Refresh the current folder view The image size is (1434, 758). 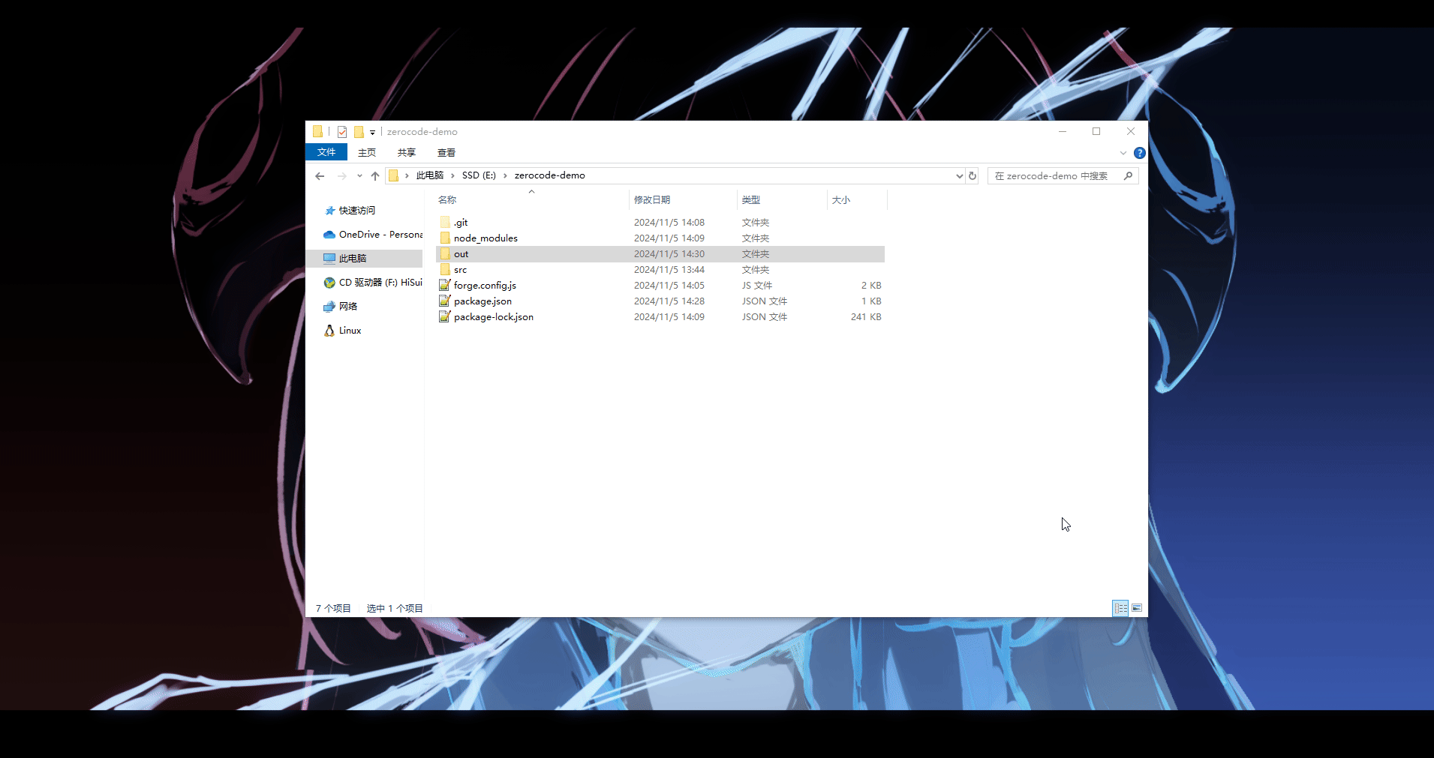(973, 176)
